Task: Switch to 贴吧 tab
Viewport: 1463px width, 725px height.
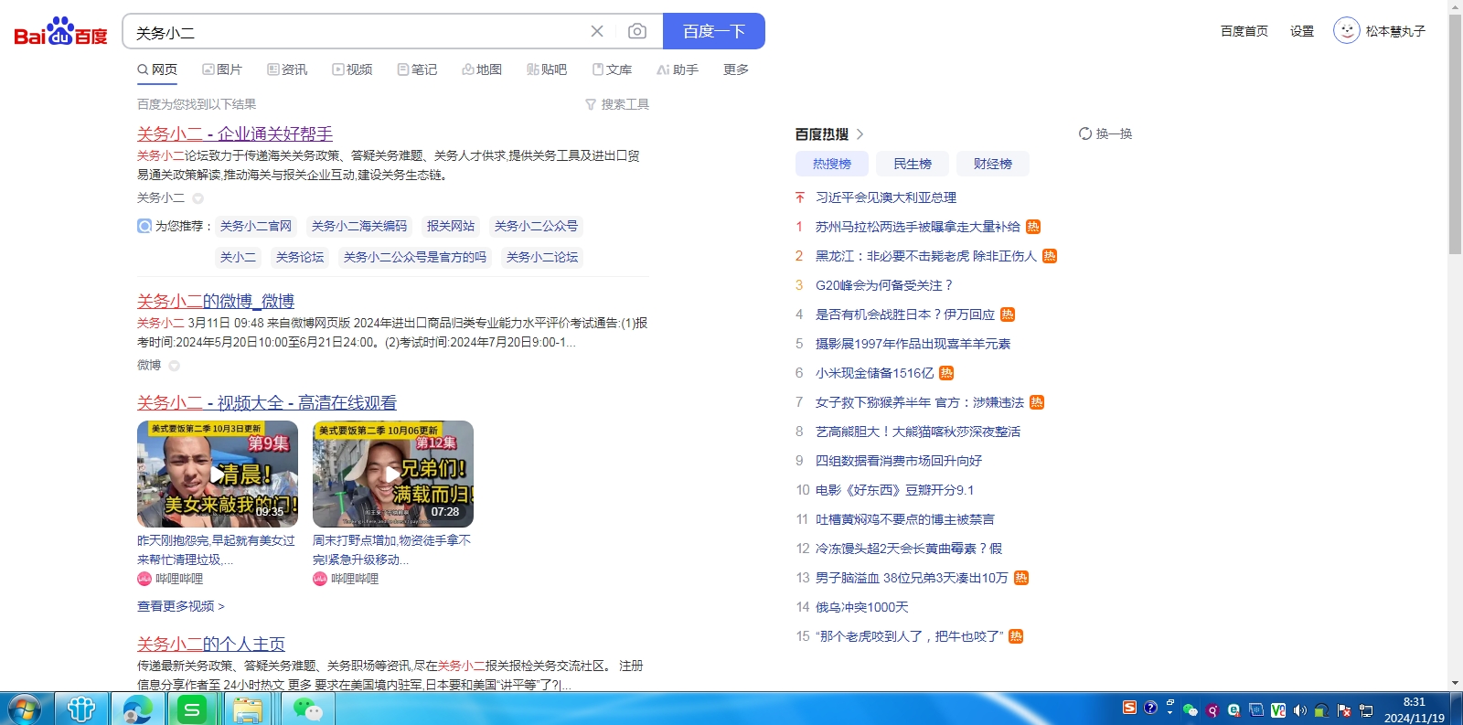Action: pos(547,69)
